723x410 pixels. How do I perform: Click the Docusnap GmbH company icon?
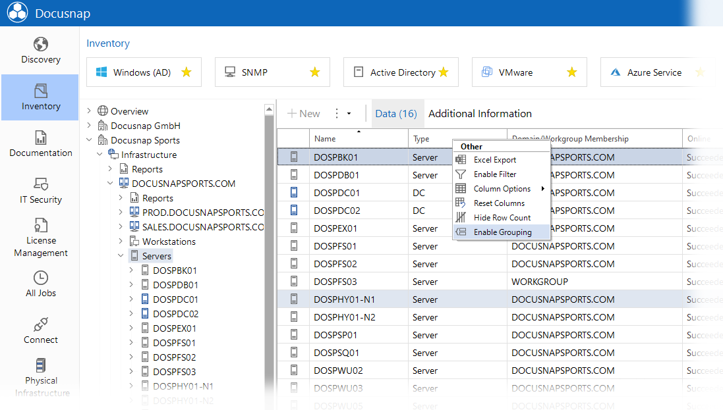click(x=103, y=125)
